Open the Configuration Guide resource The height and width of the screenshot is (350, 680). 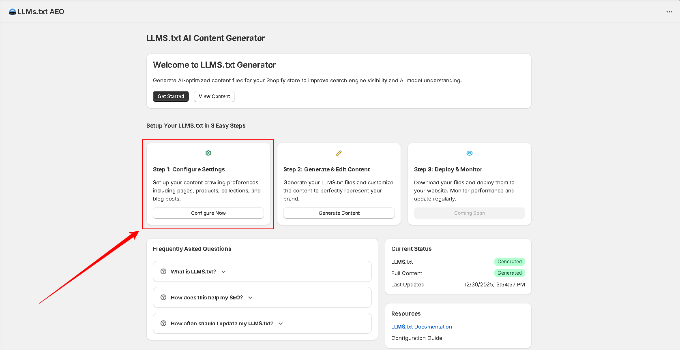(416, 338)
